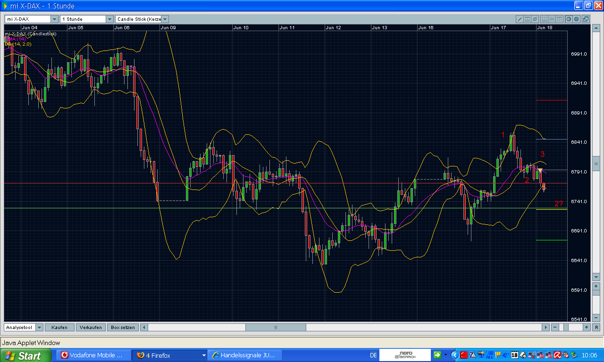This screenshot has width=604, height=362.
Task: Click the horizontal lines tool icon
Action: [527, 19]
